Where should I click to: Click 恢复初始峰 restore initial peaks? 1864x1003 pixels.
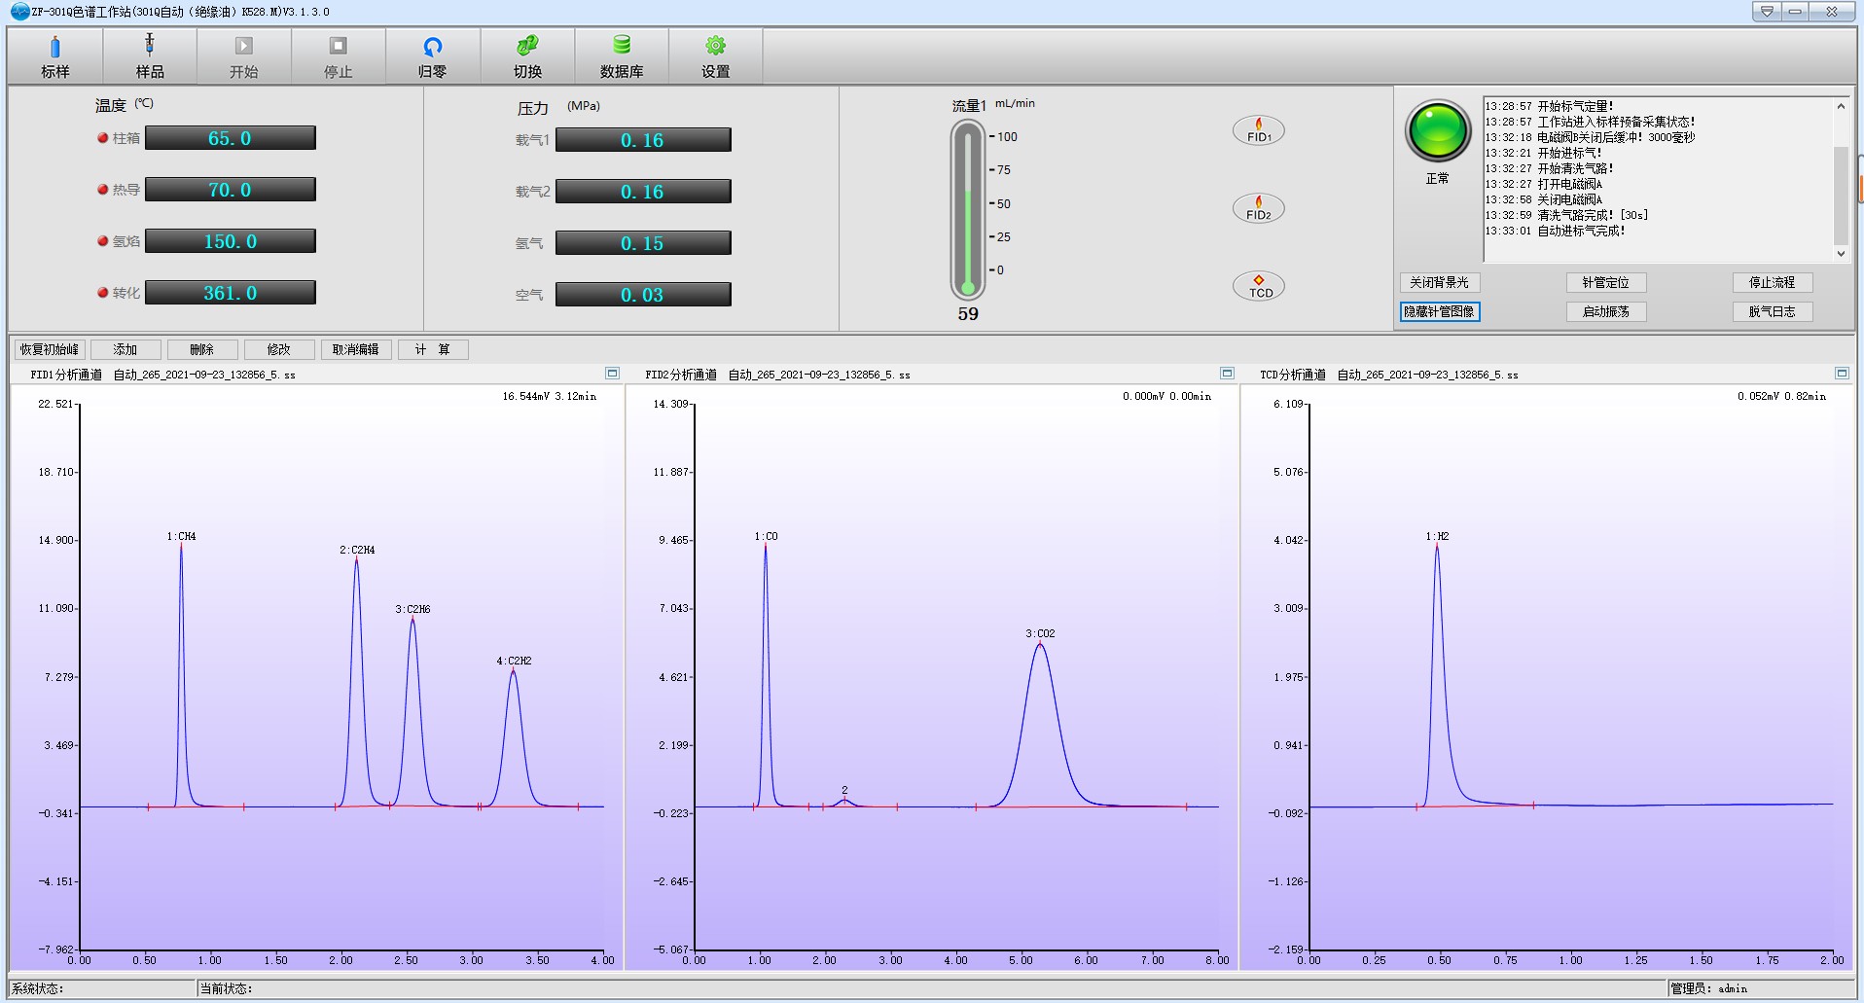(x=50, y=349)
